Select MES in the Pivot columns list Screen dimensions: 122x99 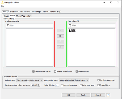72,31
